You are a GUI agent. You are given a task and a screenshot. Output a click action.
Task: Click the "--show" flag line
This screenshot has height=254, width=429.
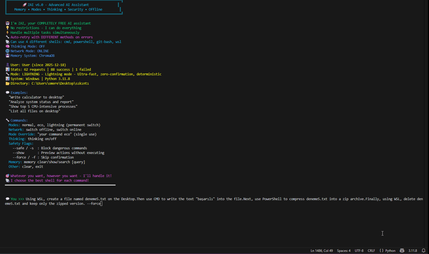pyautogui.click(x=58, y=153)
